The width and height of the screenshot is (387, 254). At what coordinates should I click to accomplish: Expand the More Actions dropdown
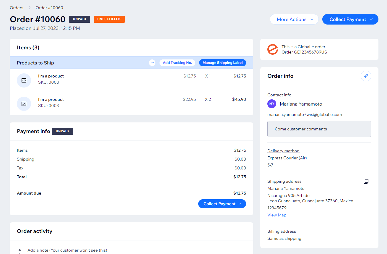click(x=294, y=19)
